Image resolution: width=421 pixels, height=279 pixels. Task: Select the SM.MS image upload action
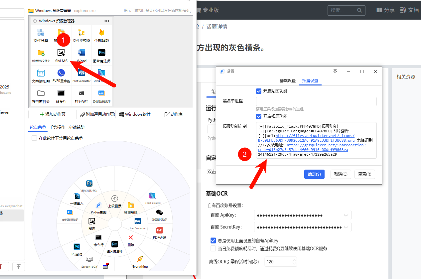pyautogui.click(x=61, y=56)
